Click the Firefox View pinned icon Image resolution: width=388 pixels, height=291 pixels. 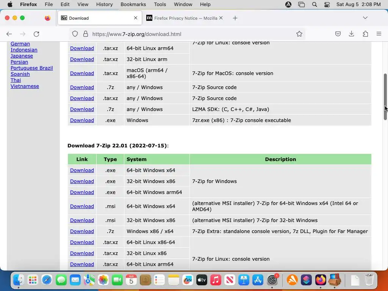coord(47,18)
